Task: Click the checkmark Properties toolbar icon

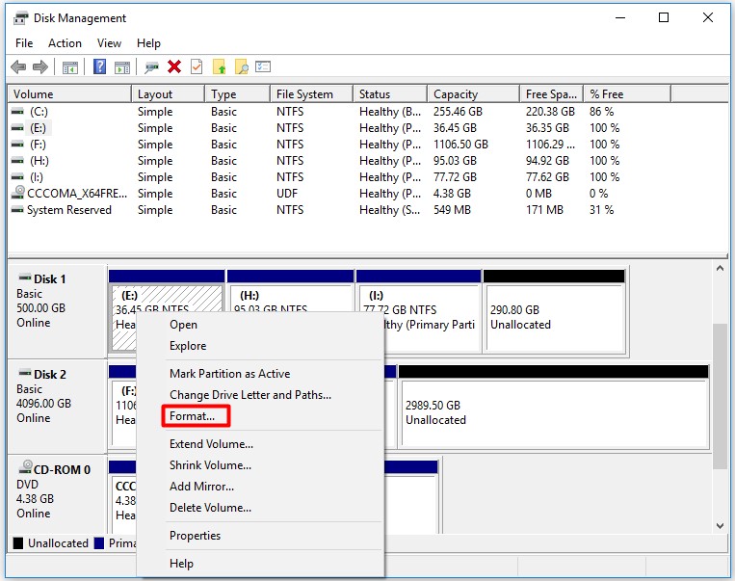Action: [x=197, y=66]
